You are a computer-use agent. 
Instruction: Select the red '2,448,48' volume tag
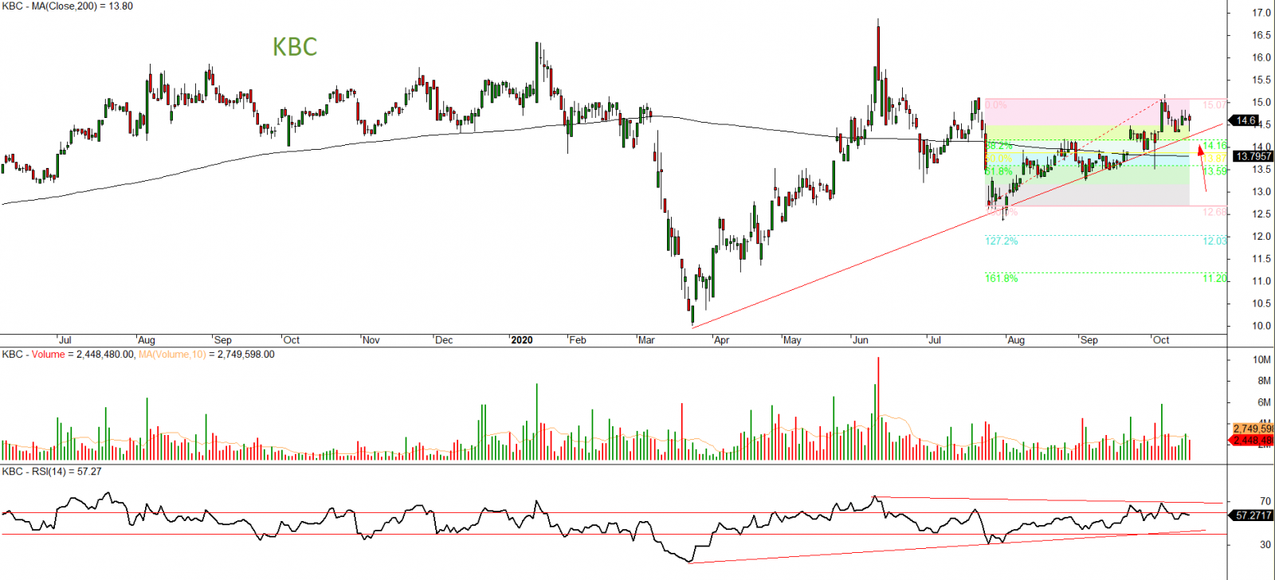coord(1253,440)
